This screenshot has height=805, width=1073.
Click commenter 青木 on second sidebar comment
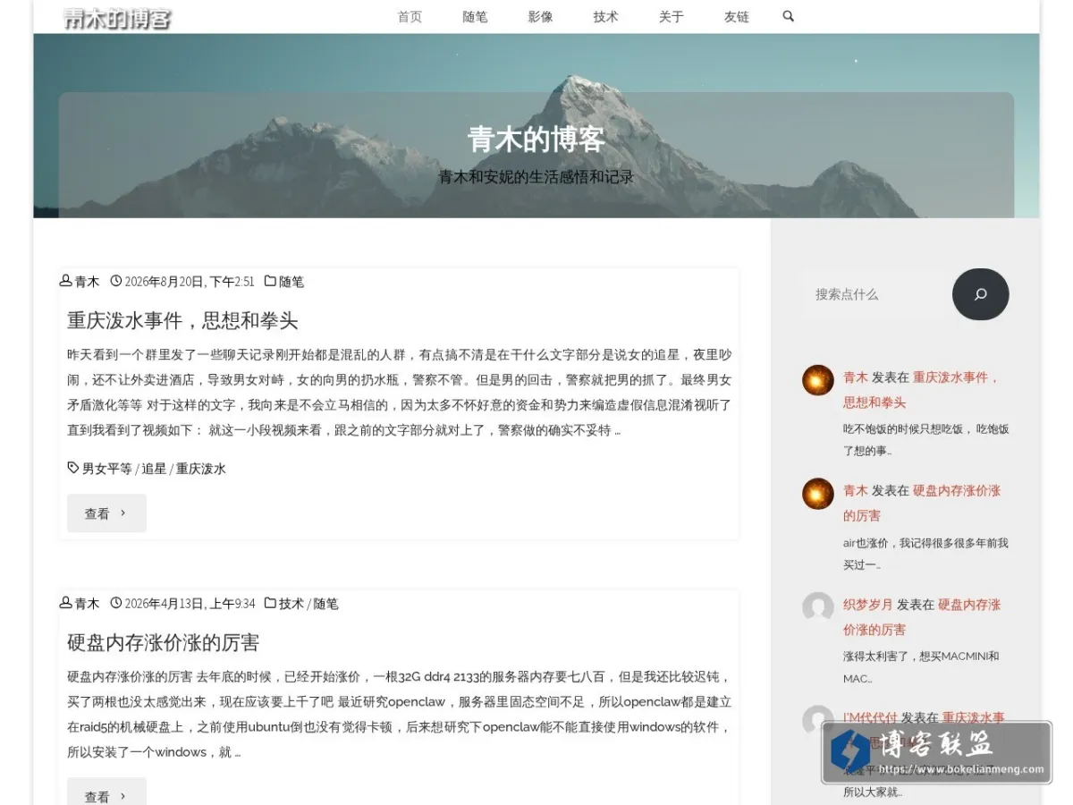856,491
